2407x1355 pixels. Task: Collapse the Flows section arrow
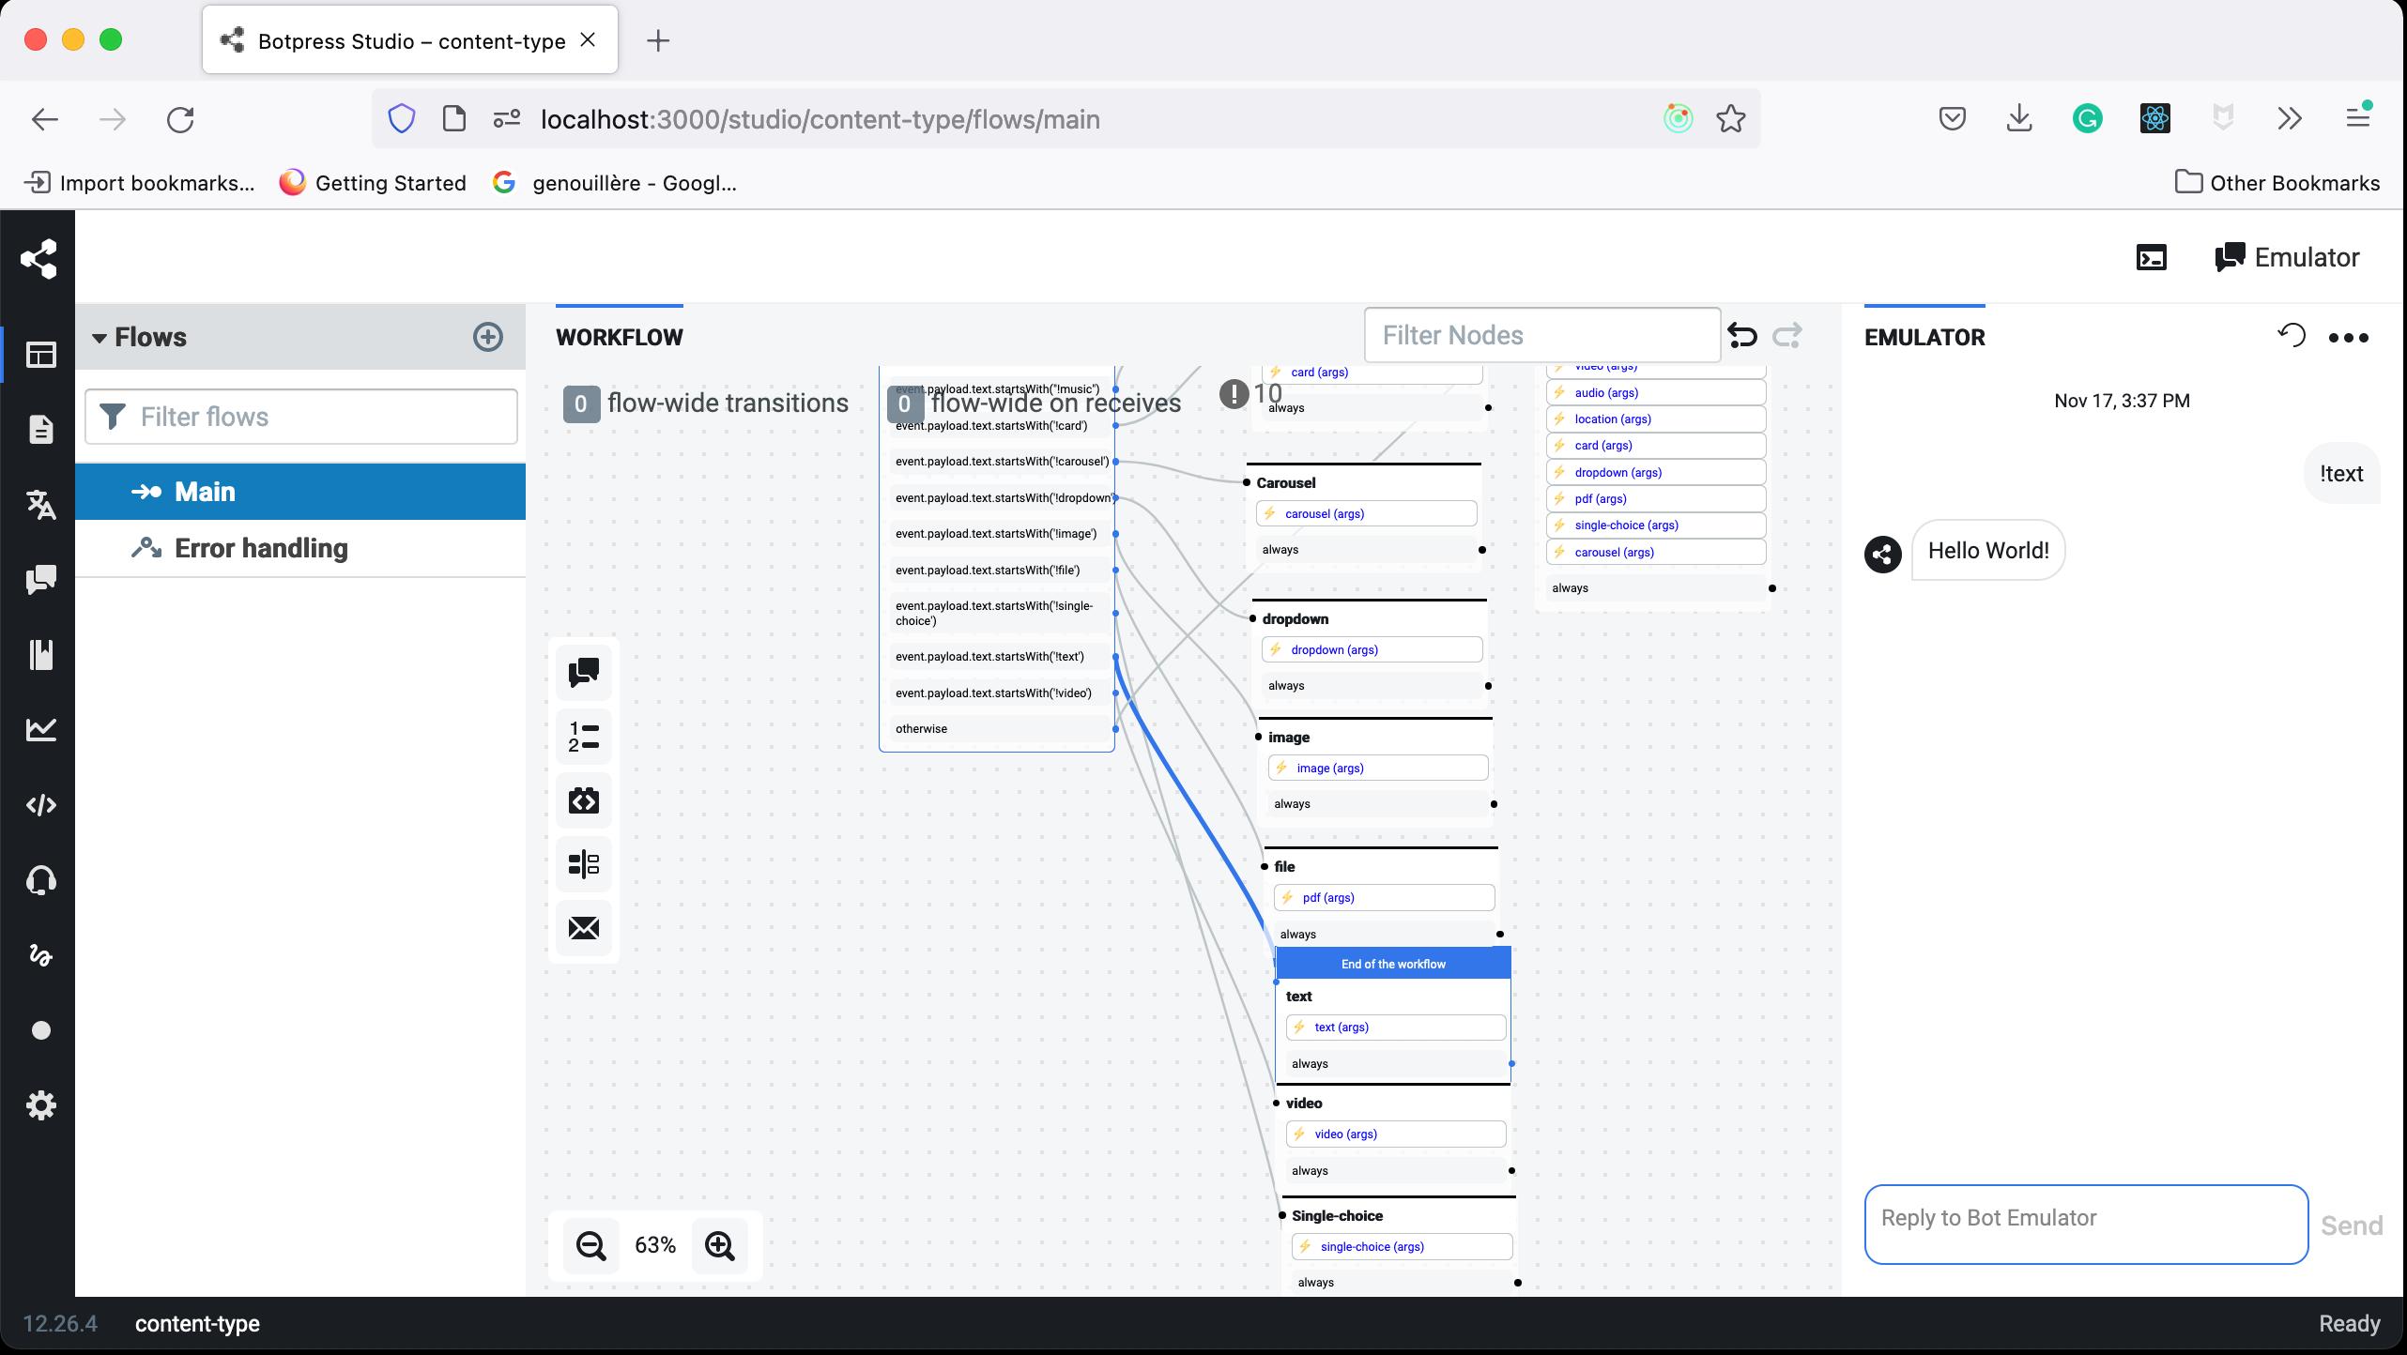coord(99,338)
